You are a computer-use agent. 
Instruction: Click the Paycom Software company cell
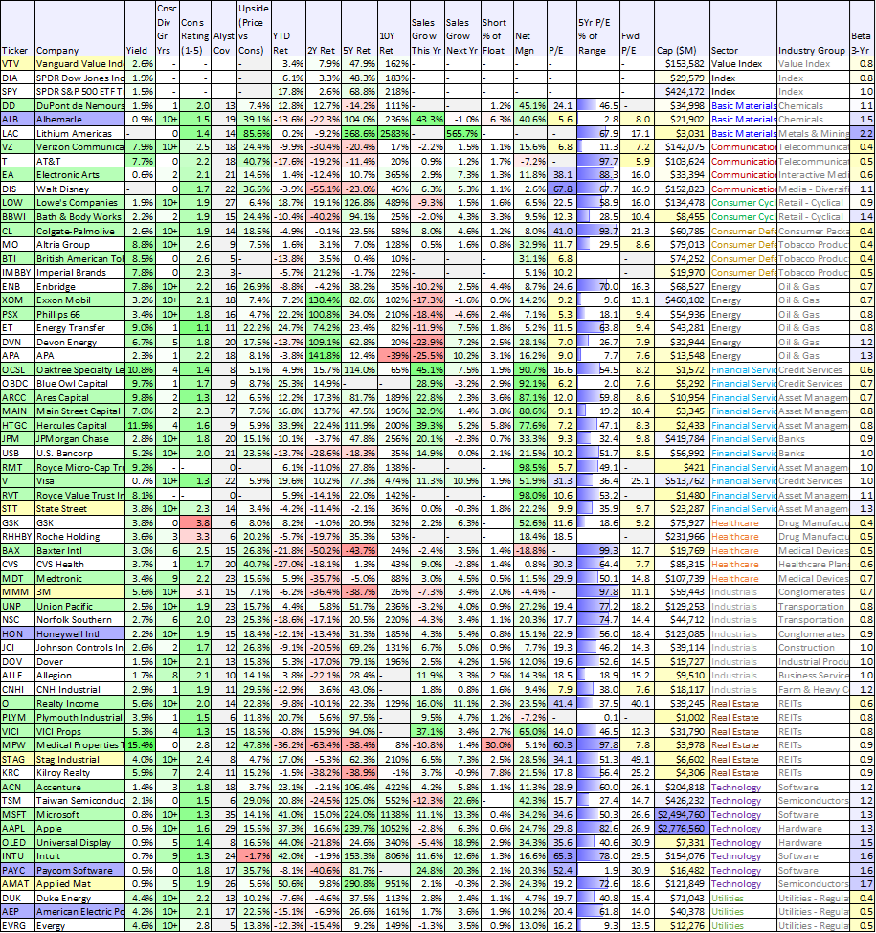click(x=79, y=870)
